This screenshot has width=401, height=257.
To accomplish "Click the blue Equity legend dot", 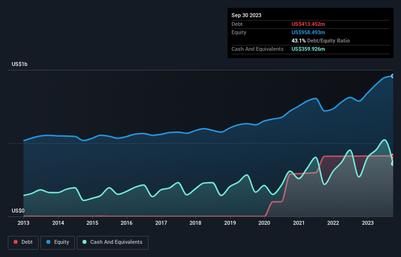I will pos(48,242).
